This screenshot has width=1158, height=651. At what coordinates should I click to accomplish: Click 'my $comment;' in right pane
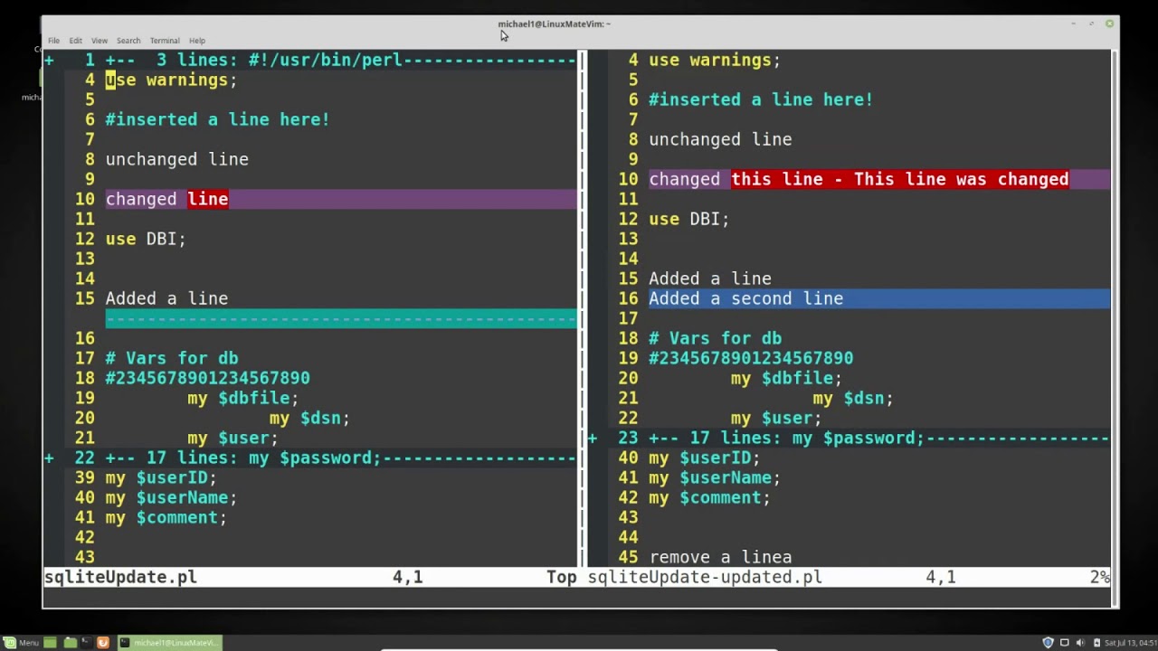pyautogui.click(x=710, y=498)
